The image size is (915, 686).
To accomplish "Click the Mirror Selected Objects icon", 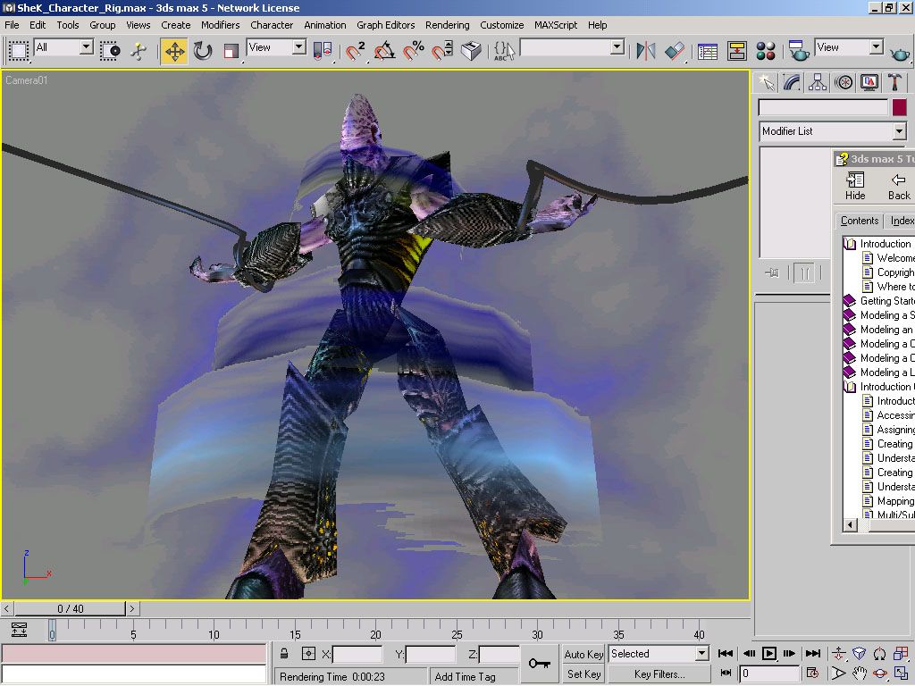I will click(645, 51).
